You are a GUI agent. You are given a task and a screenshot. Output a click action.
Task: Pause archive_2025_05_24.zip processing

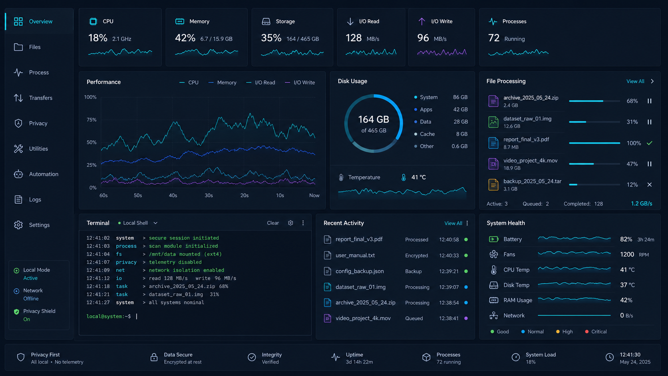click(650, 101)
